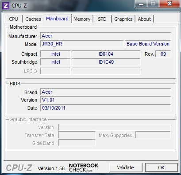Click the greyed Transfer Rate label
The image size is (181, 175).
(39, 135)
